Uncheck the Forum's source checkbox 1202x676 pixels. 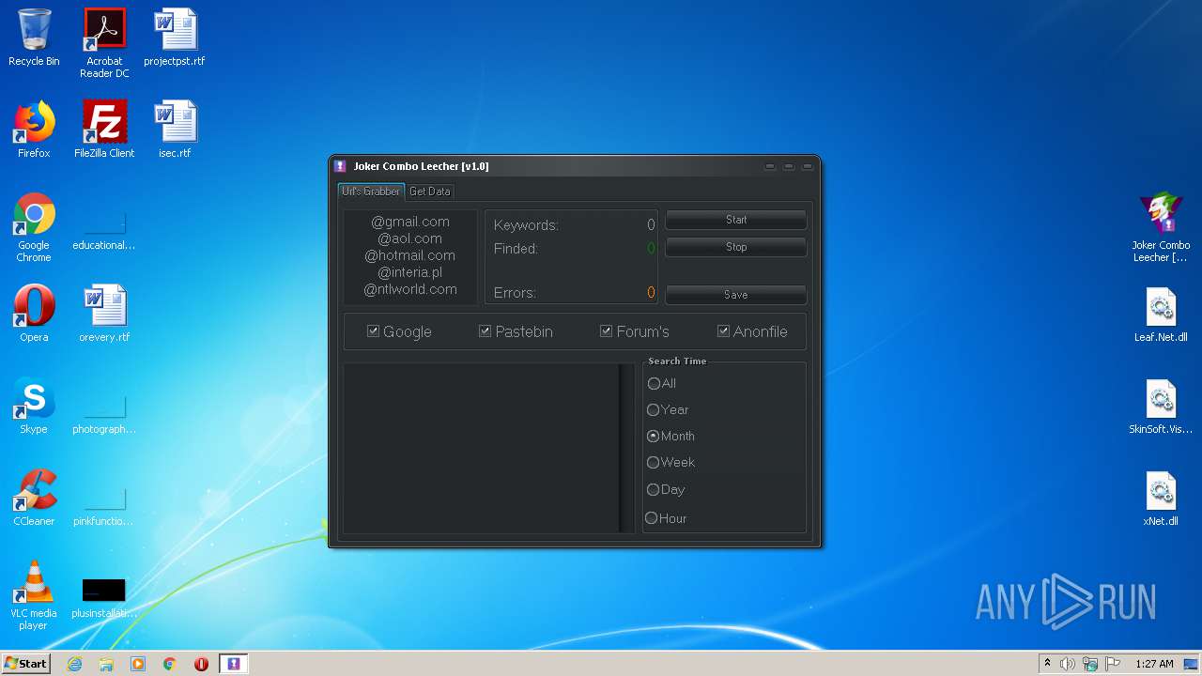click(x=606, y=331)
